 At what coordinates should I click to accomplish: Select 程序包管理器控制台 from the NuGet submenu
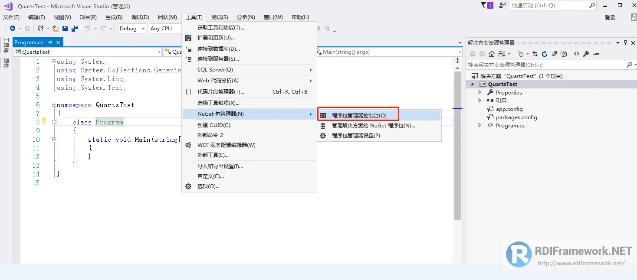(x=358, y=114)
